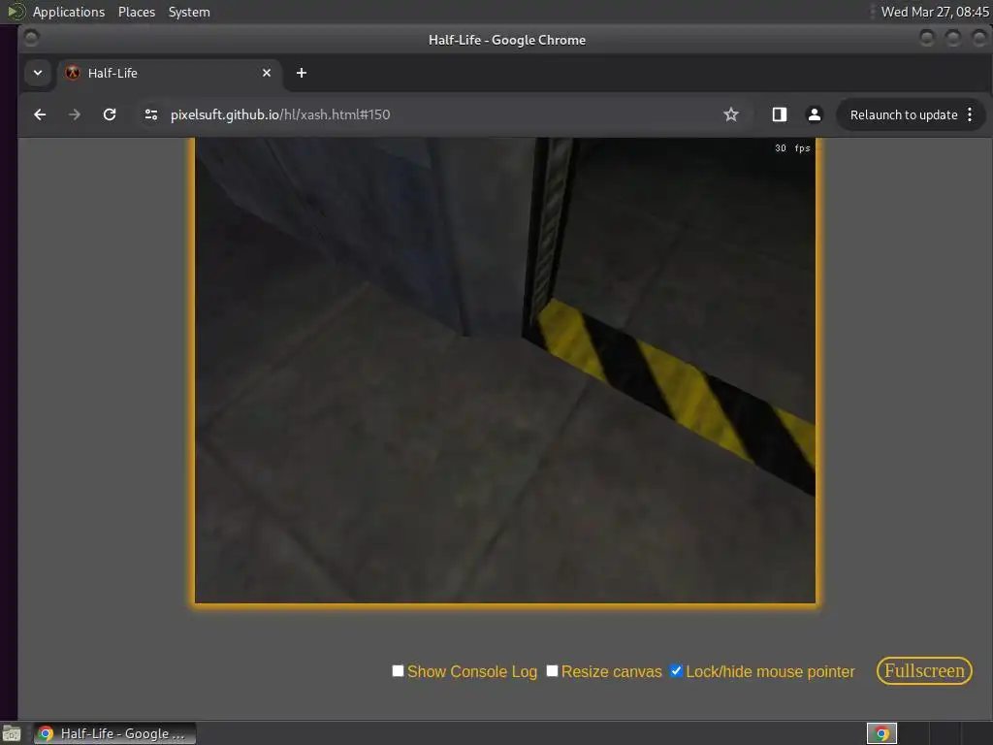Close the Half-Life tab
Image resolution: width=993 pixels, height=745 pixels.
click(267, 73)
